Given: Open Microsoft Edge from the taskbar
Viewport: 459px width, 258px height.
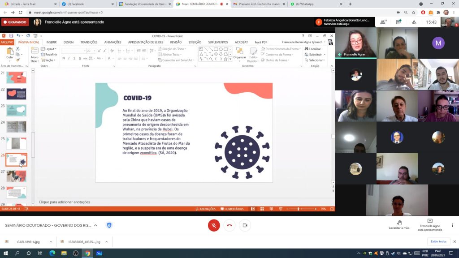Looking at the screenshot, I should [x=52, y=253].
